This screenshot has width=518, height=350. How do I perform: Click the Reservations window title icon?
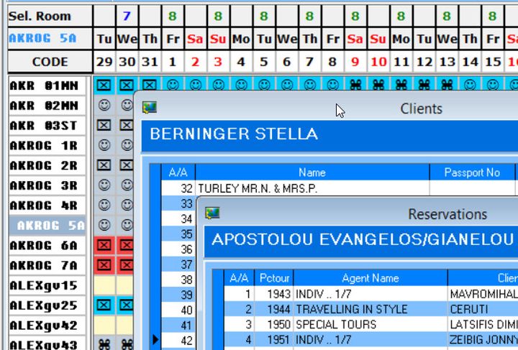212,213
